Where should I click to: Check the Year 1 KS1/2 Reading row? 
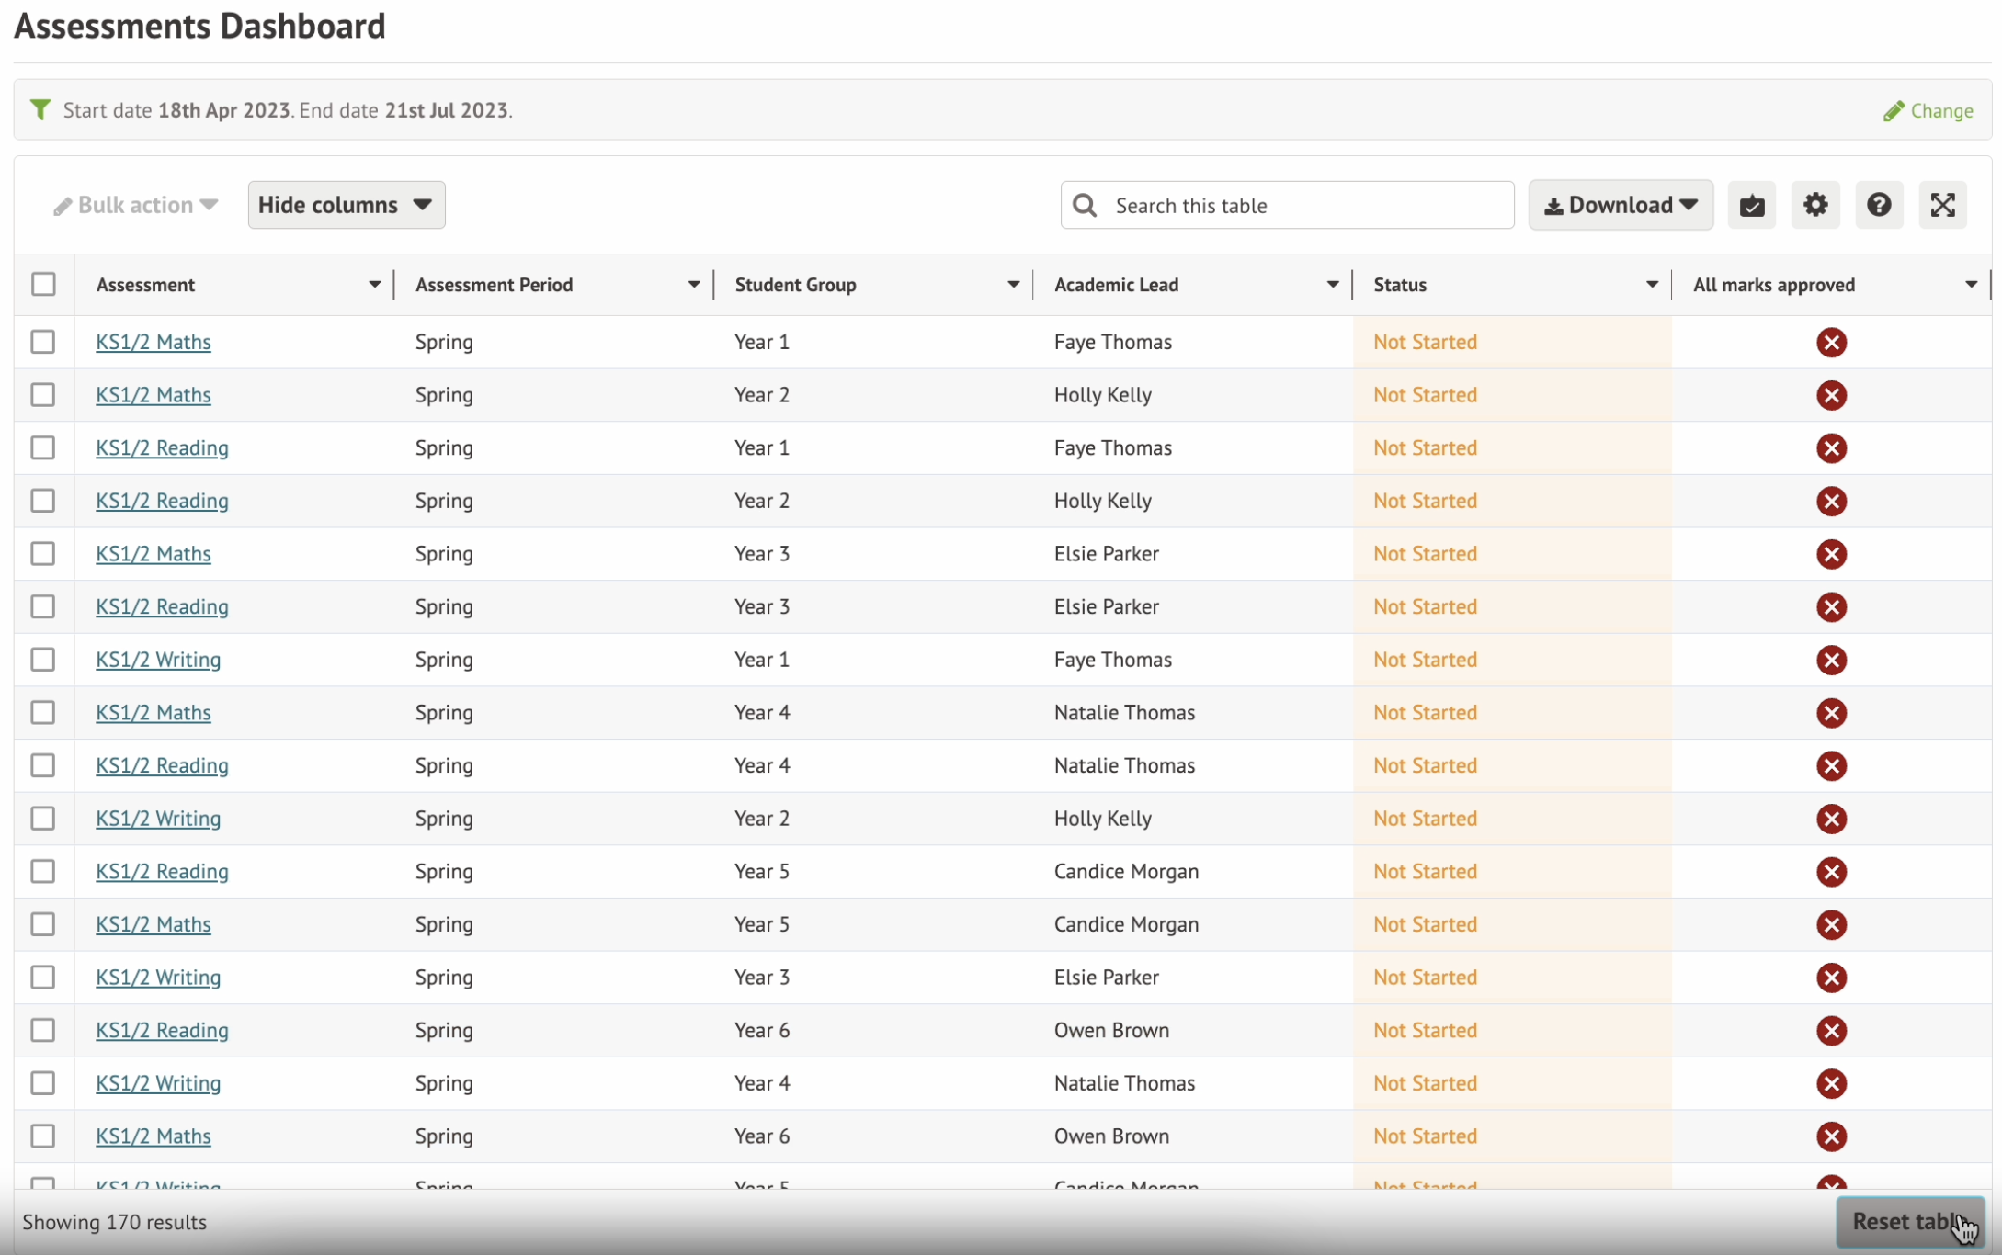pos(43,447)
